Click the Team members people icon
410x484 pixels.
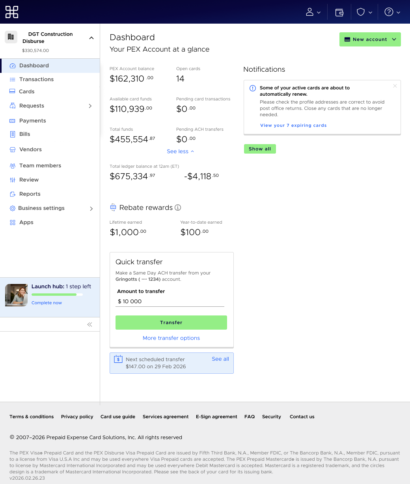click(x=12, y=166)
